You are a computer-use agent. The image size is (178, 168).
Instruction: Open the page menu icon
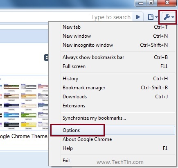tap(151, 17)
